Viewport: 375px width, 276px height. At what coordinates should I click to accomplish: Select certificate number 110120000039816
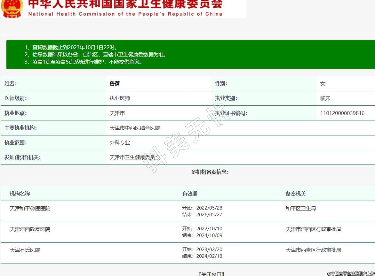tap(342, 113)
